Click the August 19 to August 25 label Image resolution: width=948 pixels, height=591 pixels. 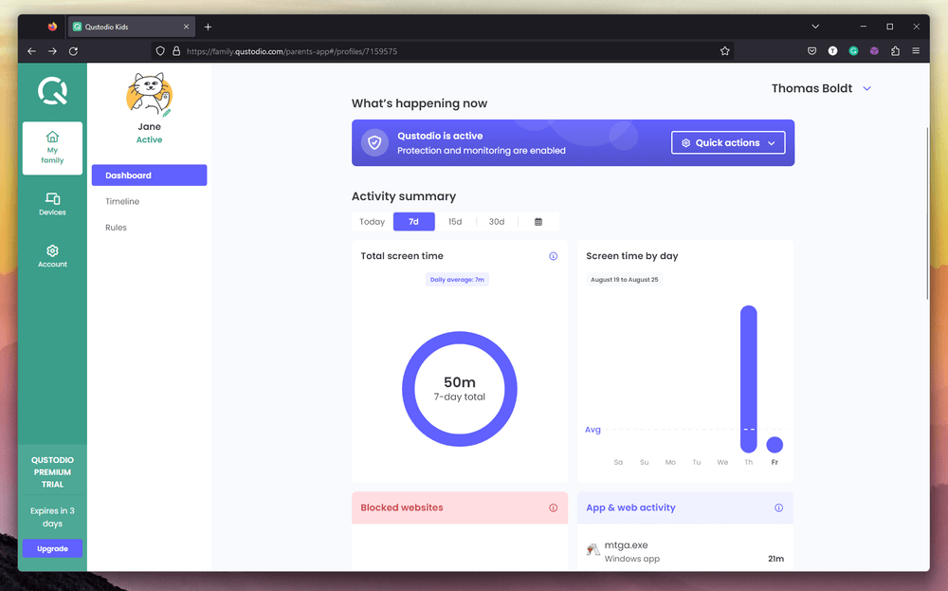pos(625,280)
